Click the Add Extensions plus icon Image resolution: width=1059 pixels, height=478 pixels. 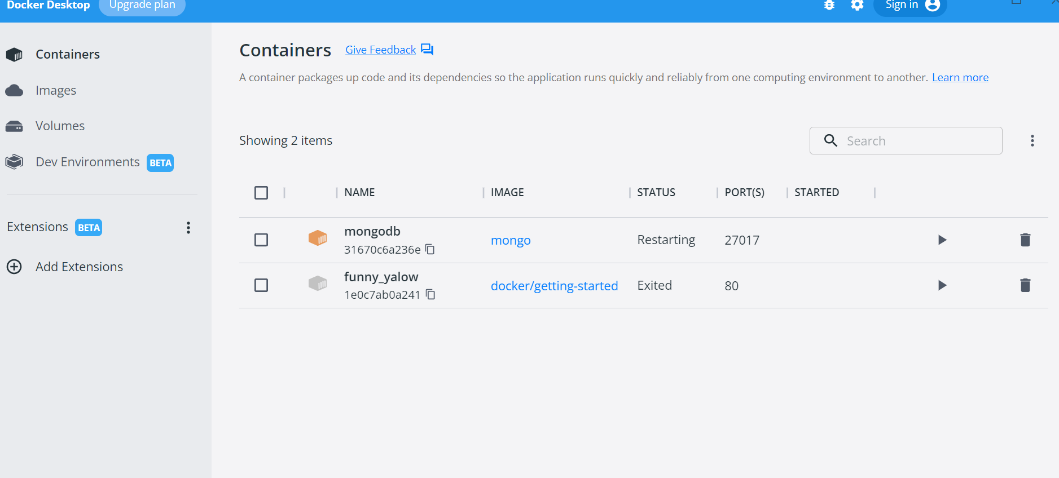pyautogui.click(x=14, y=267)
